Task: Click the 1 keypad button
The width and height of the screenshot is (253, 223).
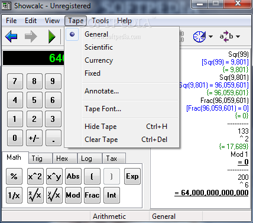Action: click(15, 119)
